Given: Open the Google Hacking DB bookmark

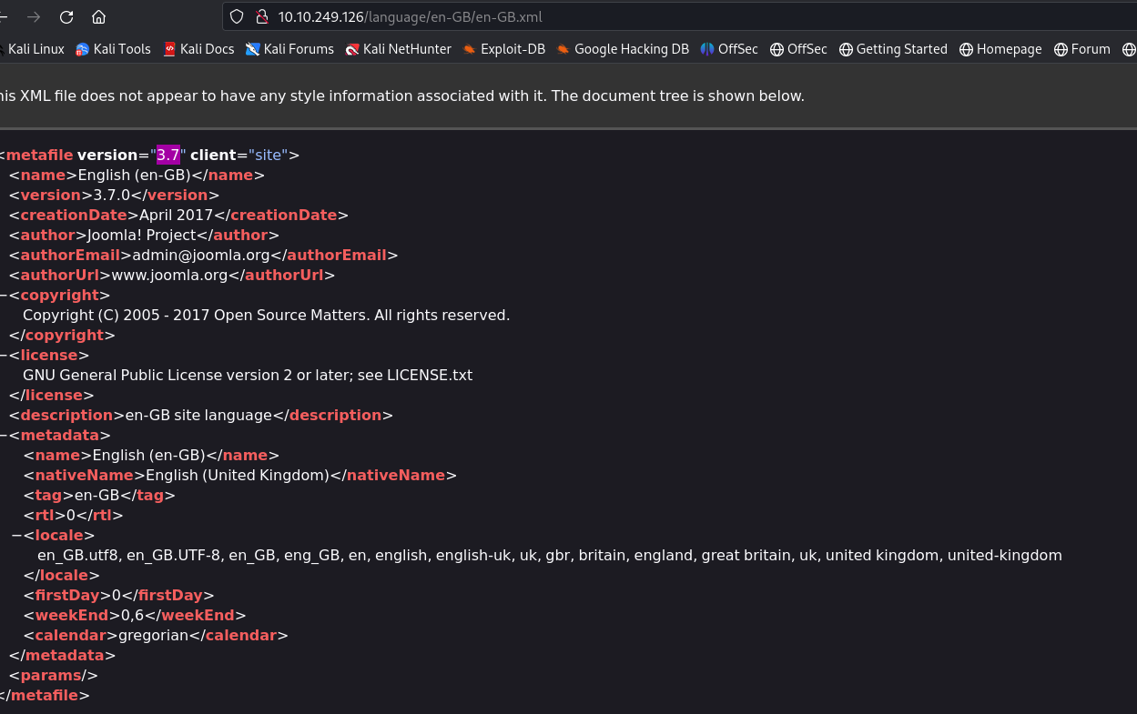Looking at the screenshot, I should click(x=623, y=49).
